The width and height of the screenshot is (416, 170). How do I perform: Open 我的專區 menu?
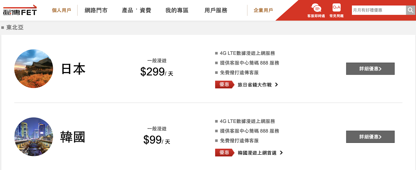click(x=177, y=10)
